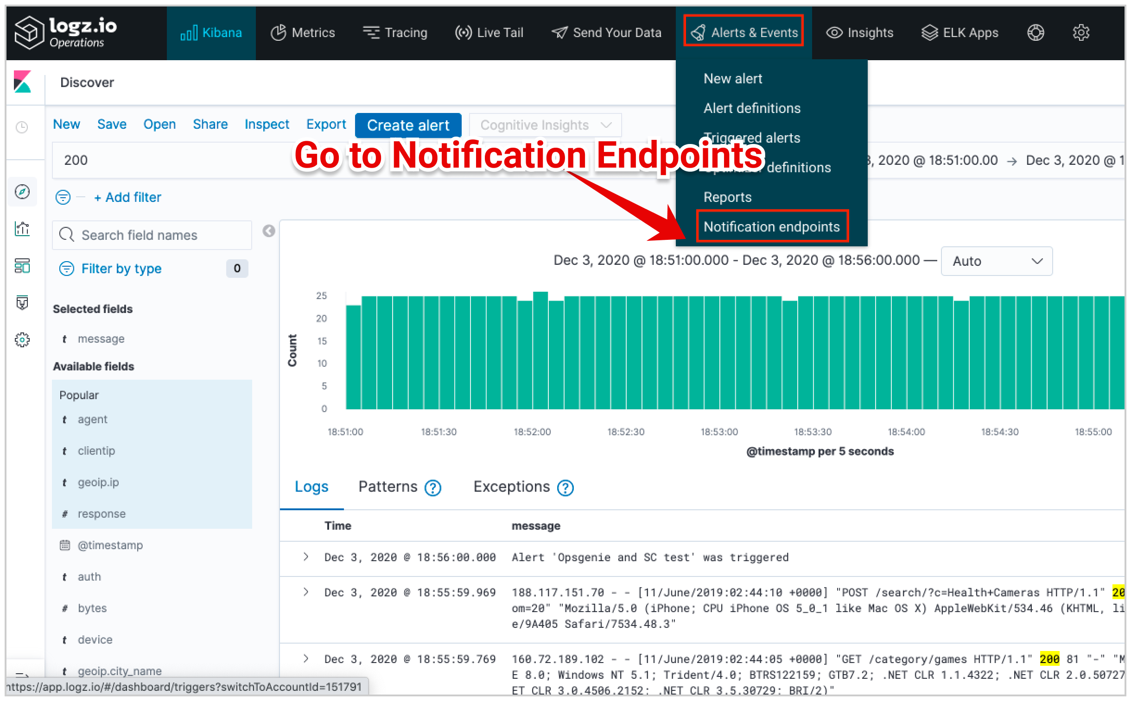Viewport: 1131px width, 701px height.
Task: Click Open in the Discover toolbar
Action: [159, 124]
